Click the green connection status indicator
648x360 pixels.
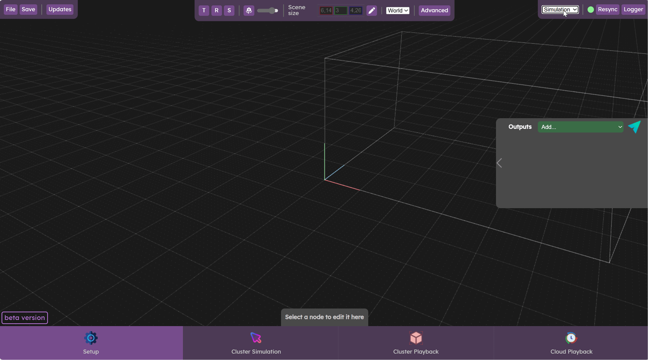pos(590,9)
